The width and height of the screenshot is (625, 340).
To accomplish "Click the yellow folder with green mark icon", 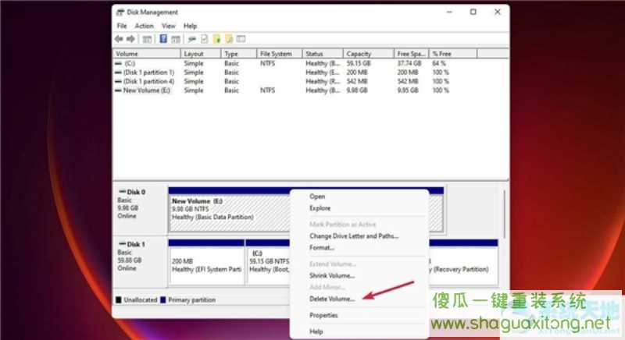I will 216,39.
